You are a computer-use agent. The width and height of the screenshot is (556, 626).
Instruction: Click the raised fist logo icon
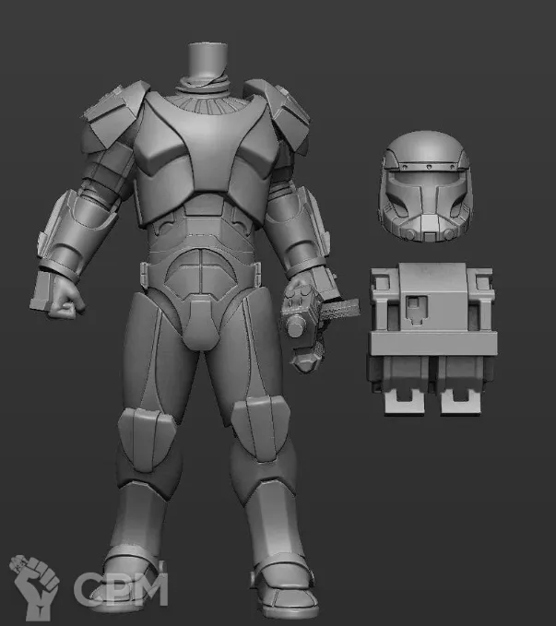33,585
